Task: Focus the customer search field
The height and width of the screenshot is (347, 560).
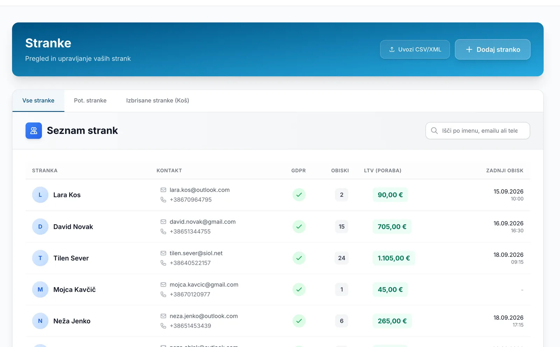Action: tap(478, 131)
